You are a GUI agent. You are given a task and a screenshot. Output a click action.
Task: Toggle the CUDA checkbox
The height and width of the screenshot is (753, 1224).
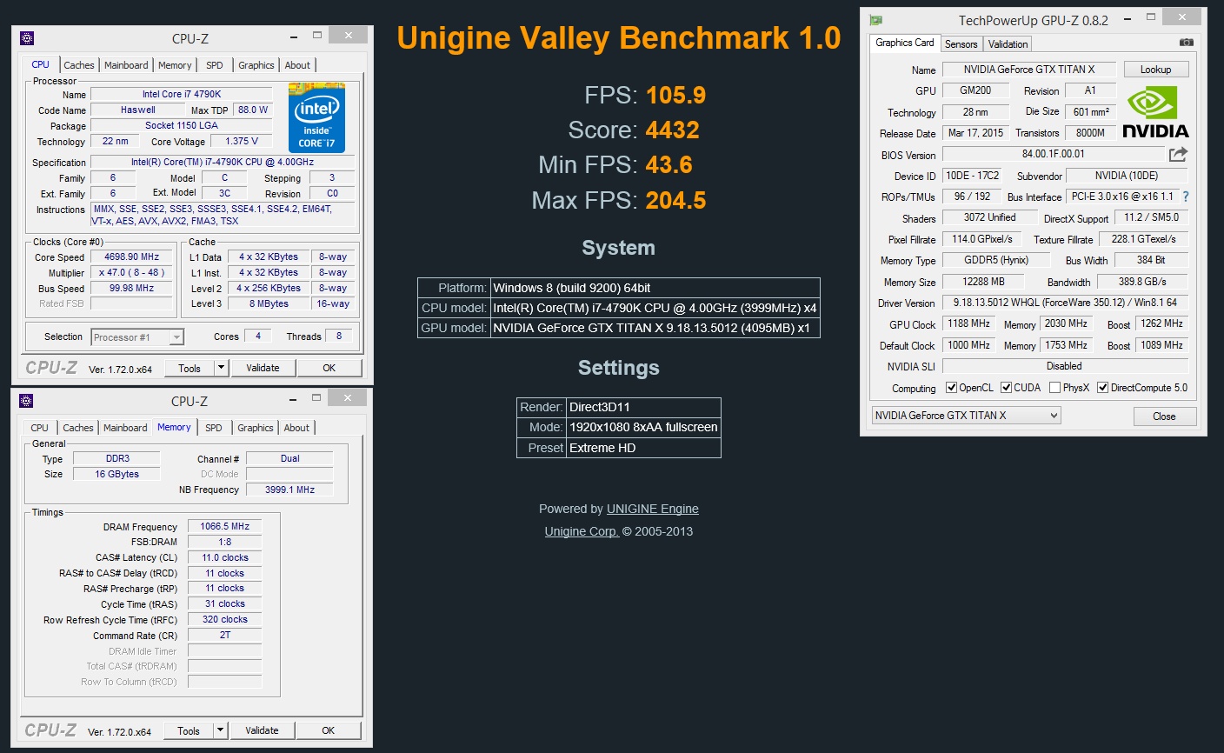point(1006,388)
